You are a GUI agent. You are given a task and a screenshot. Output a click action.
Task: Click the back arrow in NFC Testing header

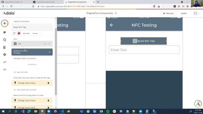point(111,25)
